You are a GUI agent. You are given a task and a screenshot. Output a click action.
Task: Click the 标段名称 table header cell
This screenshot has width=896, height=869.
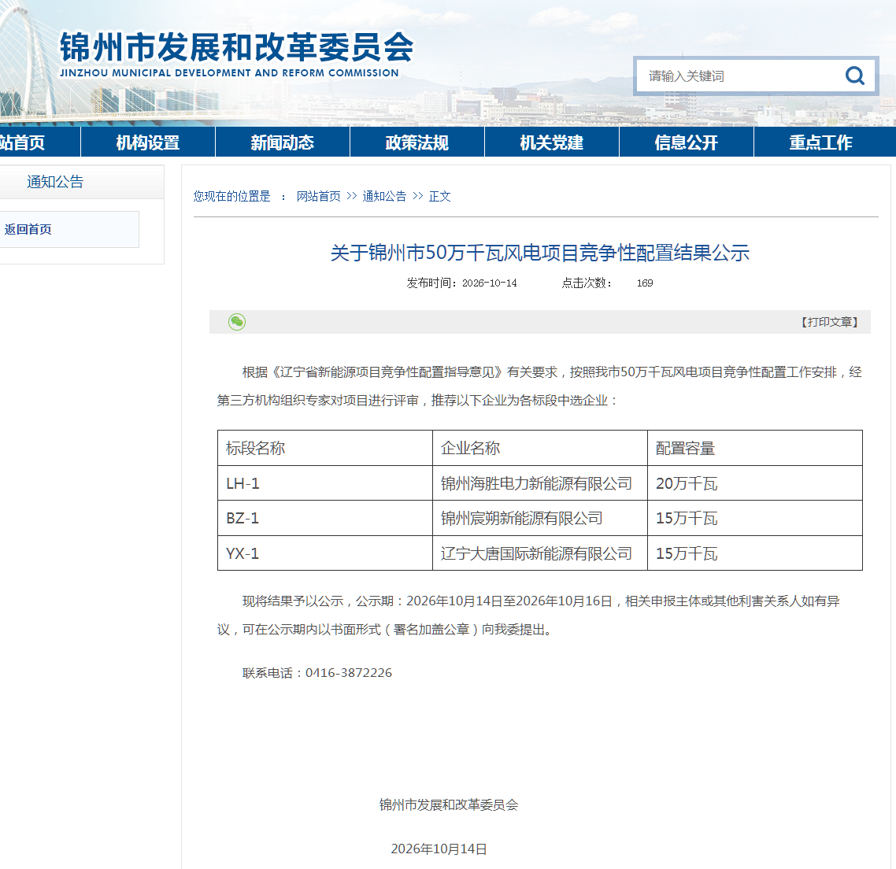325,448
